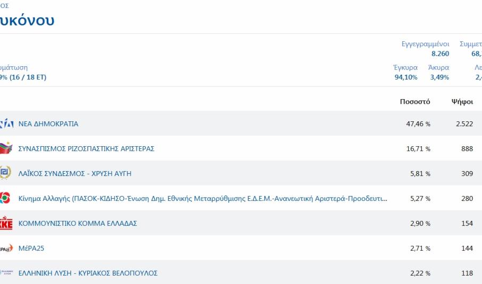Click ΕΛΛΗΝΙΚΗ ΛΥΣΗ - ΚΥΡΙΑΚΟΣ ΒΕΛΟΠΟΥΛΟΣ
Screen dimensions: 482x284
88,273
